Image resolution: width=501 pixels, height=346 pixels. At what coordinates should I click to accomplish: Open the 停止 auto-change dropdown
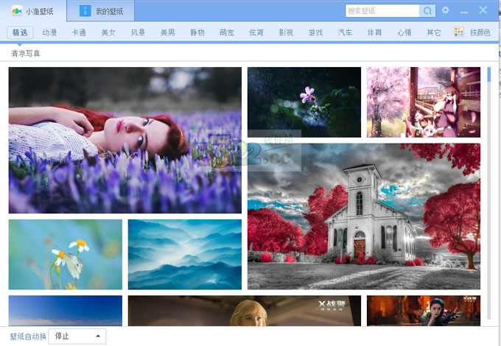(x=77, y=336)
